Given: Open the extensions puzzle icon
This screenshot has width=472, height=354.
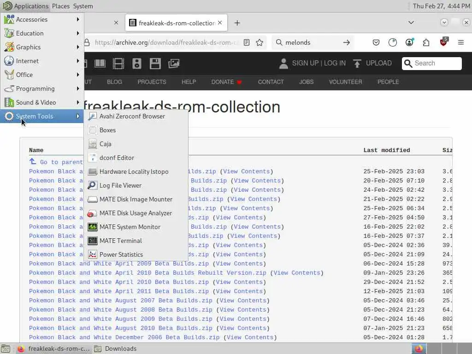Looking at the screenshot, I should pyautogui.click(x=426, y=42).
